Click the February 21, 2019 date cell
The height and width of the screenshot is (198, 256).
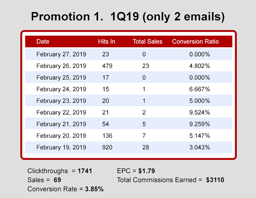coord(61,124)
